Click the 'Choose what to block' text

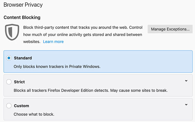(x=34, y=114)
